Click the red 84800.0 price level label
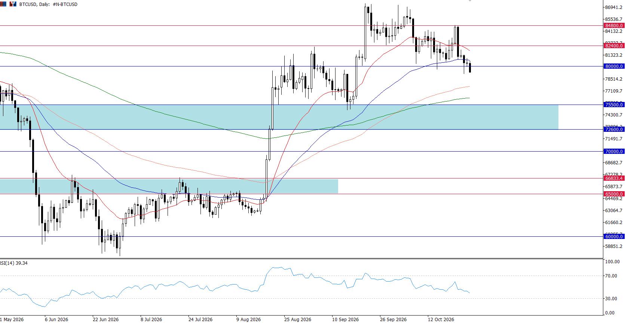Viewport: 625px width, 323px height. [614, 26]
